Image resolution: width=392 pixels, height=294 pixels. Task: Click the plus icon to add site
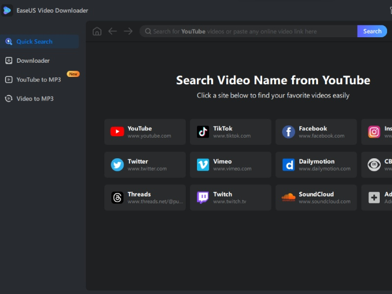[x=374, y=197]
